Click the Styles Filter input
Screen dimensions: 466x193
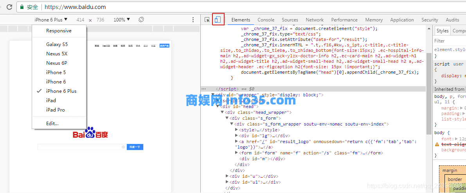[449, 41]
